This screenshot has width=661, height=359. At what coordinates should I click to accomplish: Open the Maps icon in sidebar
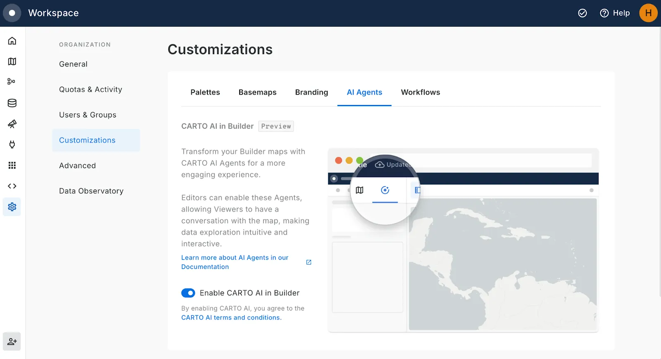(x=12, y=62)
